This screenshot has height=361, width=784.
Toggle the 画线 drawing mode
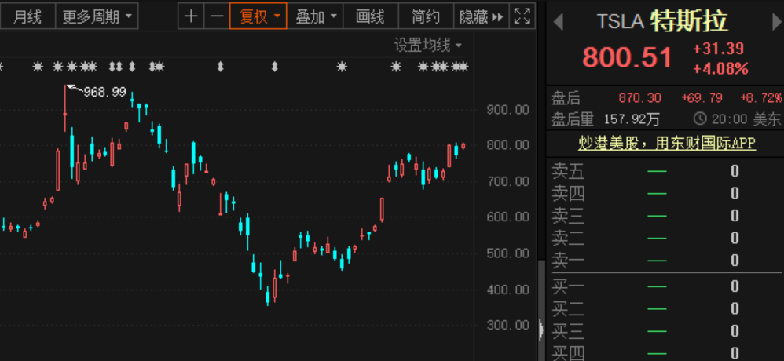tap(369, 16)
